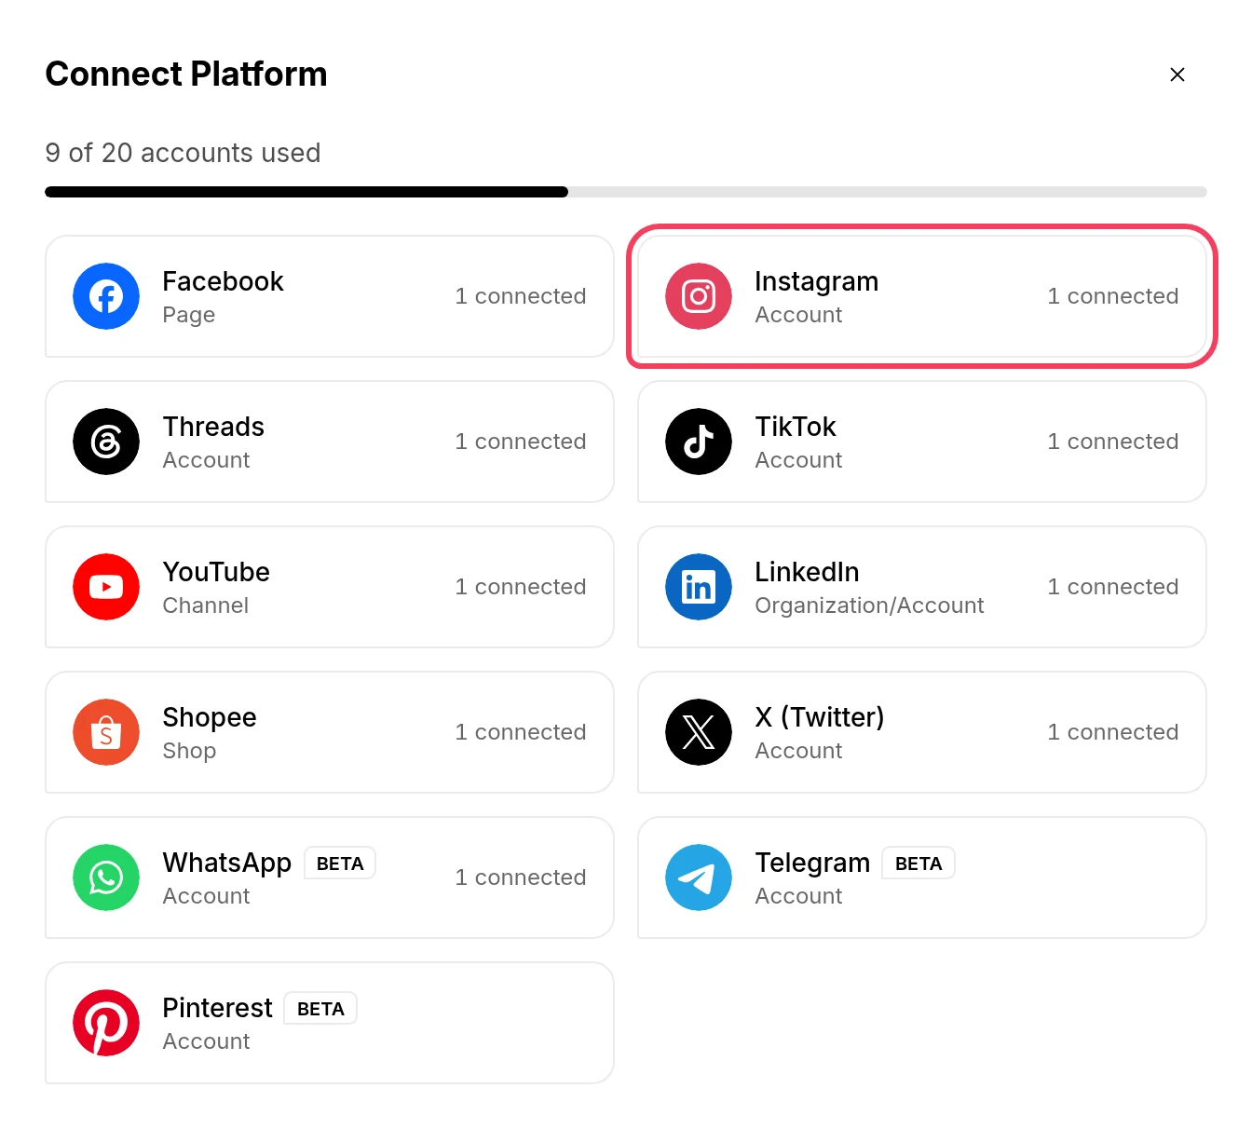The image size is (1252, 1129).
Task: Click '1 connected' on Threads card
Action: (521, 442)
